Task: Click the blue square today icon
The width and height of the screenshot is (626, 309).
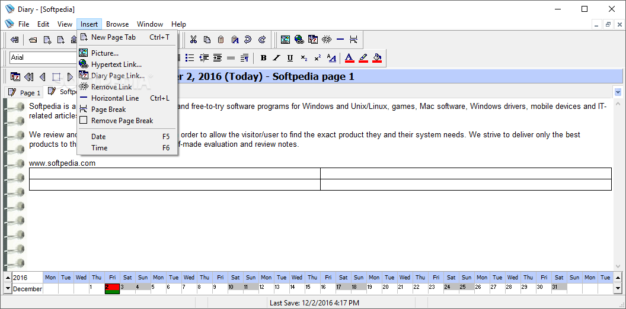Action: [x=56, y=76]
